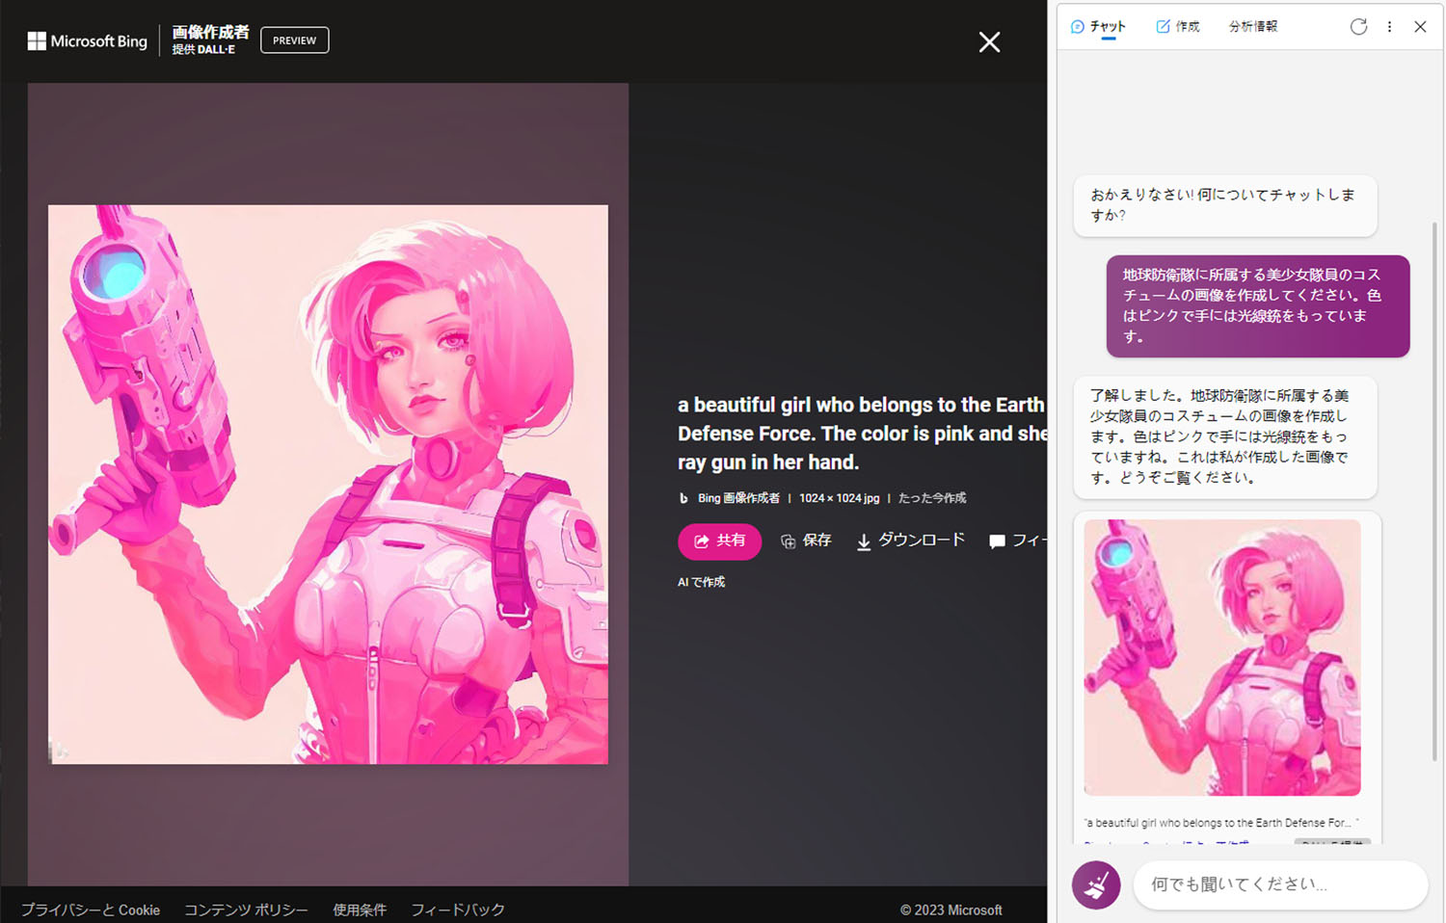Viewport: 1446px width, 923px height.
Task: Click the feedback speech-bubble icon beside ダウンロード
Action: click(x=998, y=541)
